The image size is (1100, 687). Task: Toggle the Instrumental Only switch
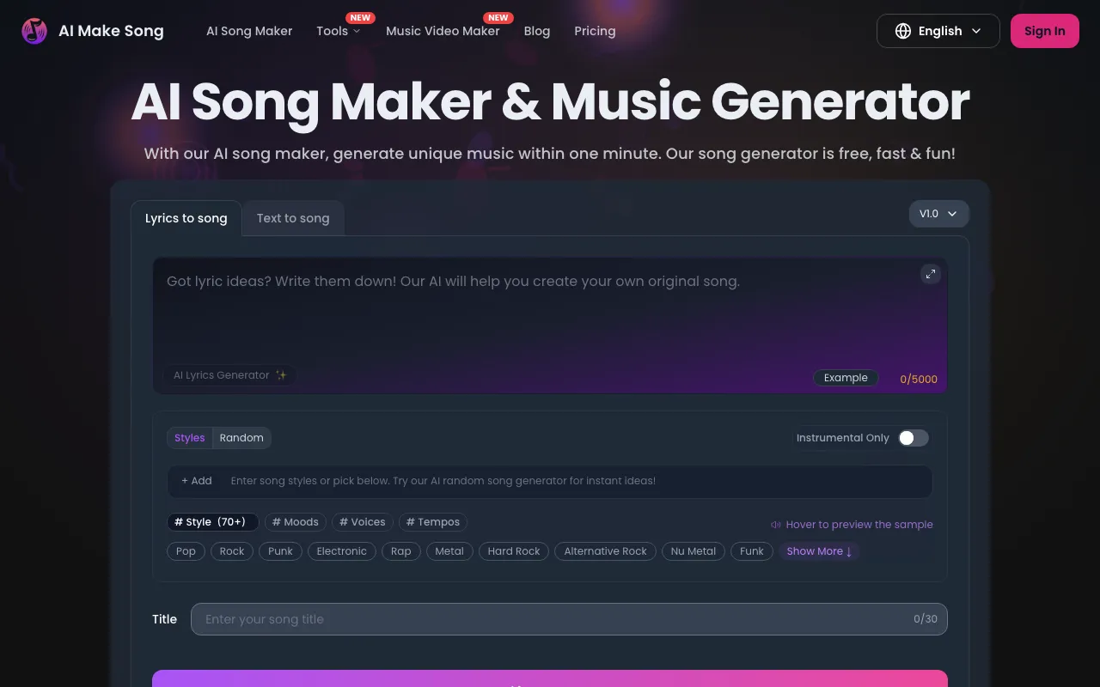(913, 438)
